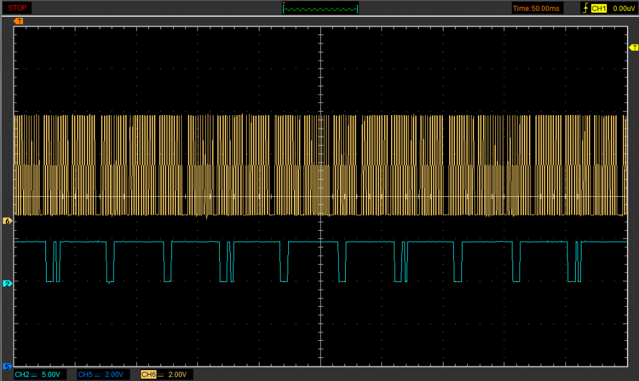Click the 0.00uV trigger level readout
Image resolution: width=639 pixels, height=381 pixels.
623,8
